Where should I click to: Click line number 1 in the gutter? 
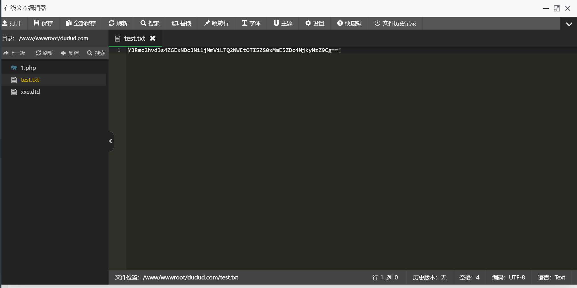click(x=119, y=50)
